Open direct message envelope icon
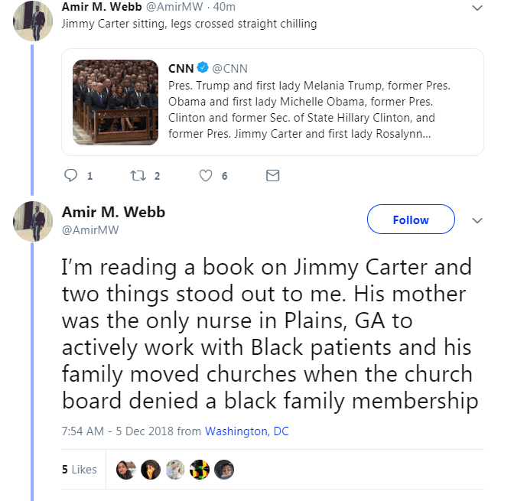The width and height of the screenshot is (514, 501). point(272,176)
